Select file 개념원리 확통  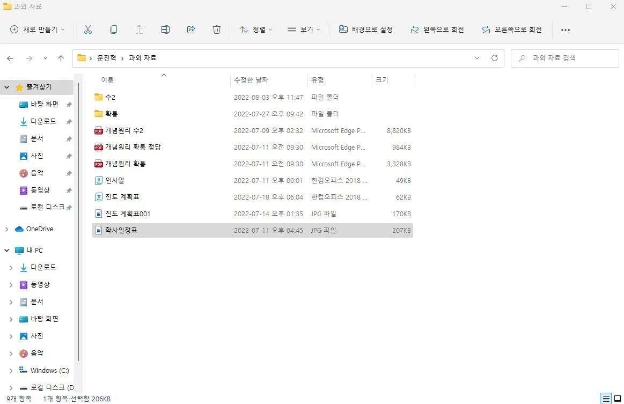pyautogui.click(x=126, y=164)
